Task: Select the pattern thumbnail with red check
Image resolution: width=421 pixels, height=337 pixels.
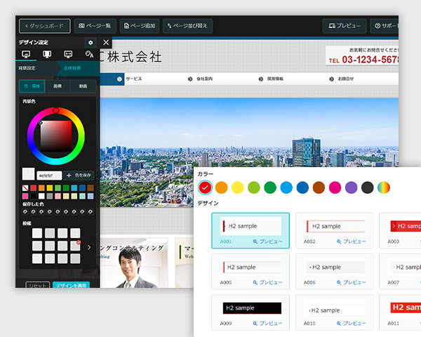Action: tap(75, 246)
